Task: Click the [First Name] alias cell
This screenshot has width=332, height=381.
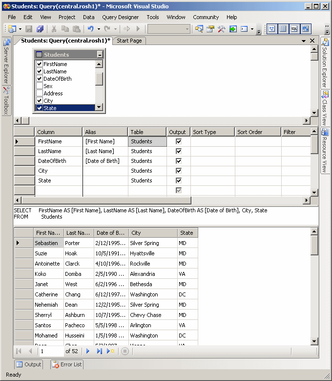Action: [105, 141]
